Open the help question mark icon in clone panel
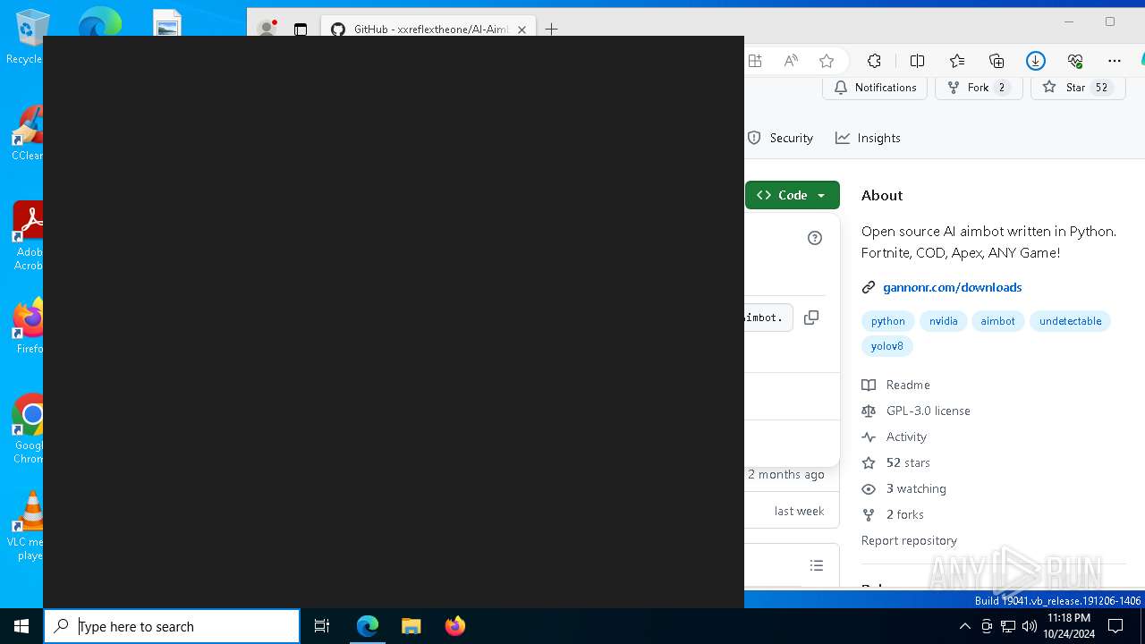Viewport: 1145px width, 644px height. (x=814, y=238)
